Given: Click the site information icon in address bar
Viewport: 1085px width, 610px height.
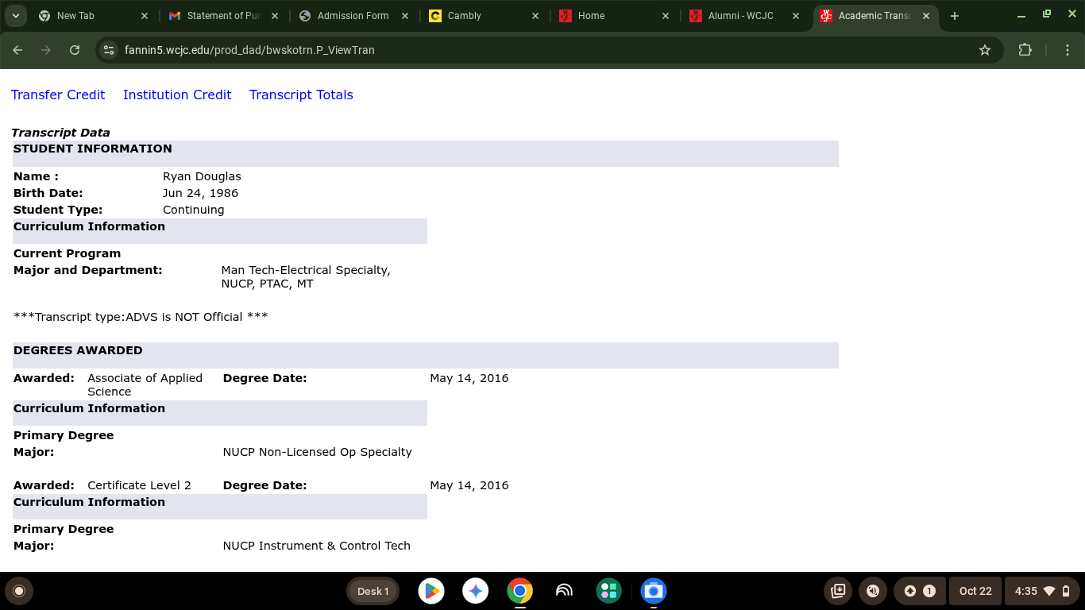Looking at the screenshot, I should click(x=110, y=50).
